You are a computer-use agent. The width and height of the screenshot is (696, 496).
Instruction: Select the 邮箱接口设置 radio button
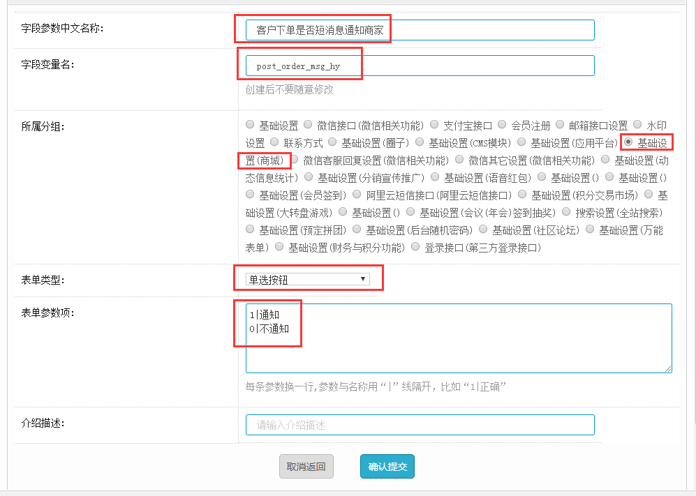560,126
